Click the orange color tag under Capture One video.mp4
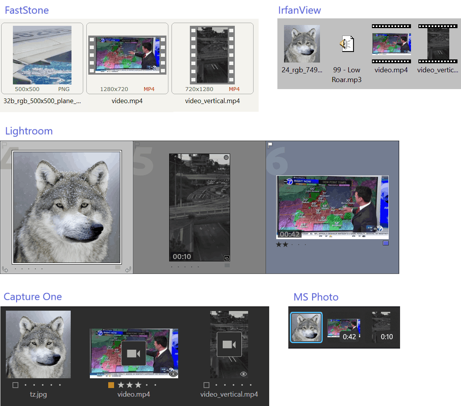The height and width of the screenshot is (406, 461). 111,385
